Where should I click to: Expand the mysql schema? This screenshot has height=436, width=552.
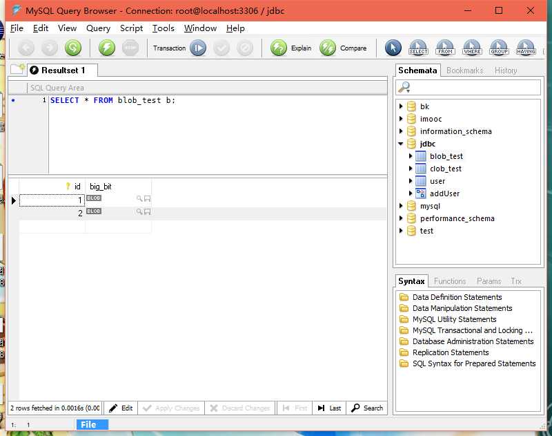tap(401, 205)
